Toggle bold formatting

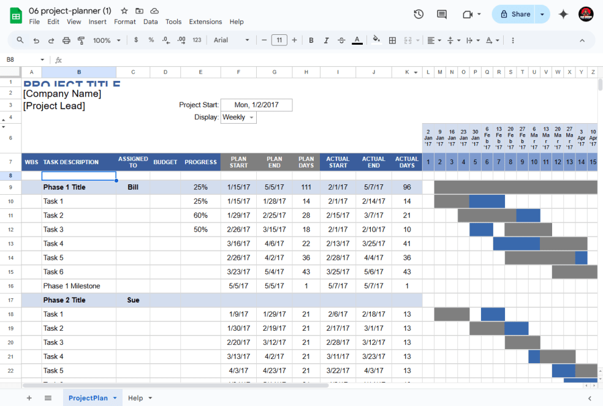coord(311,40)
